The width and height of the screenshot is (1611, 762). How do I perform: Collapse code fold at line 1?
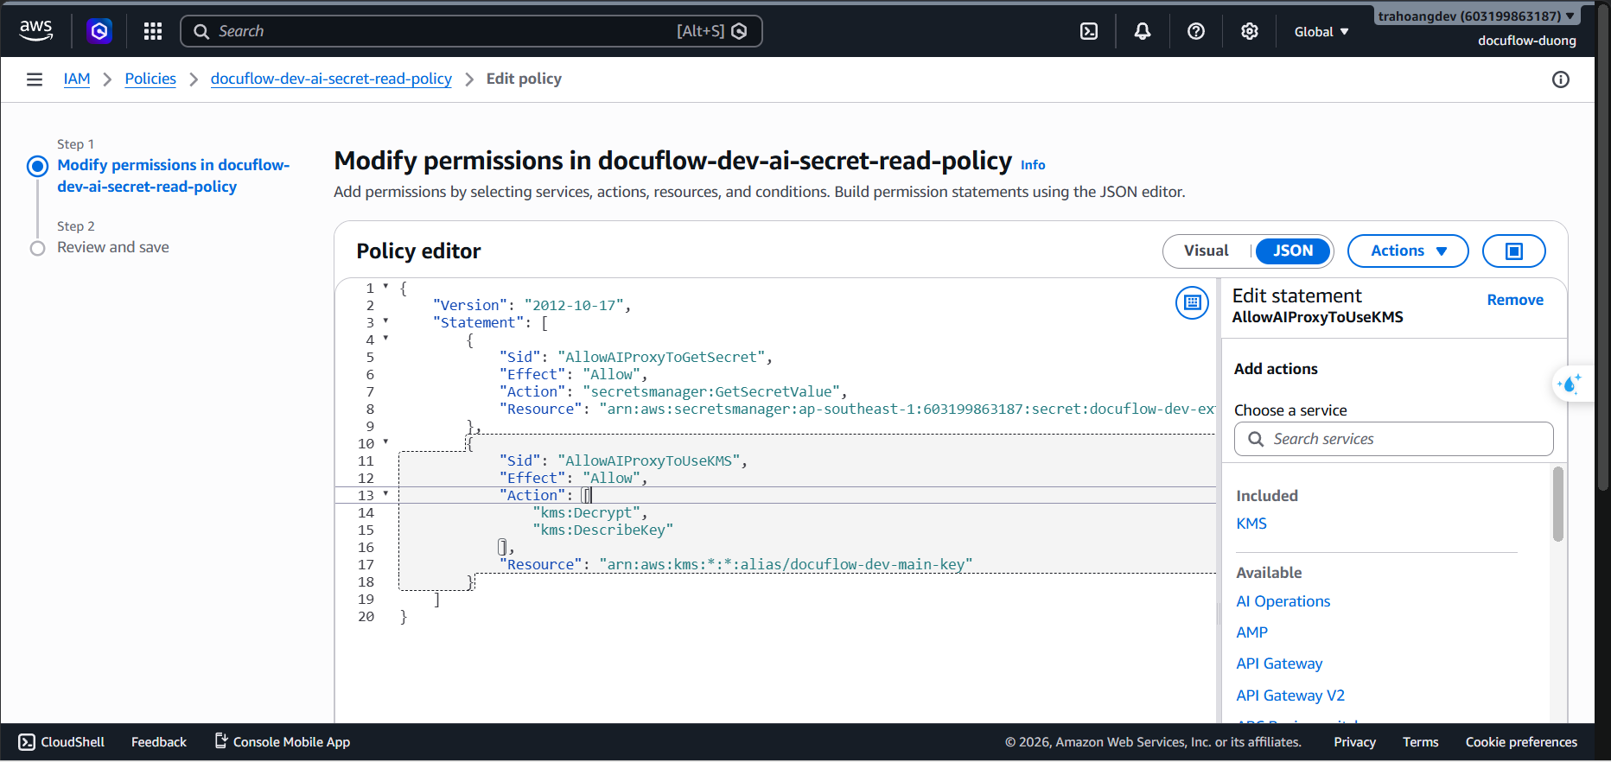tap(385, 286)
